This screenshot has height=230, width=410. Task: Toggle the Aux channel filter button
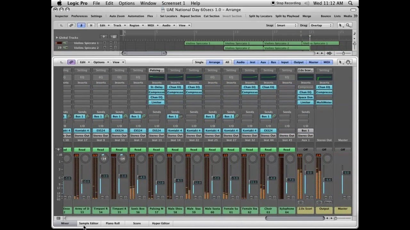click(263, 62)
